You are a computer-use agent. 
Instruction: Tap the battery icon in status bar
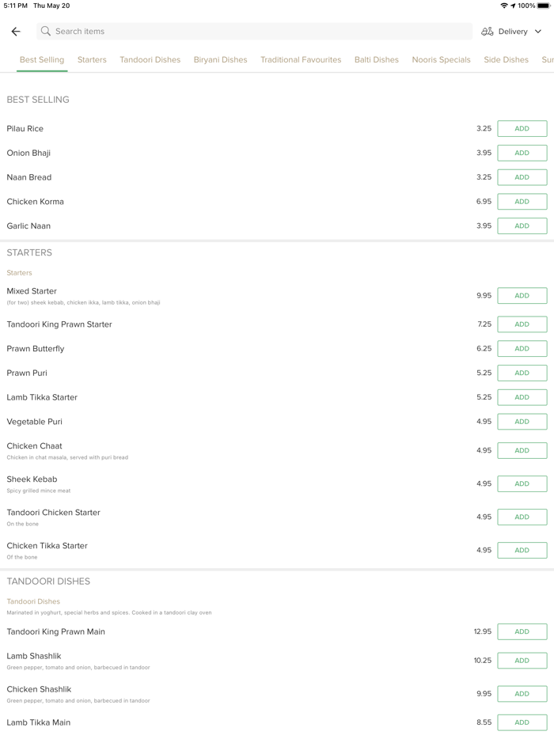point(544,6)
